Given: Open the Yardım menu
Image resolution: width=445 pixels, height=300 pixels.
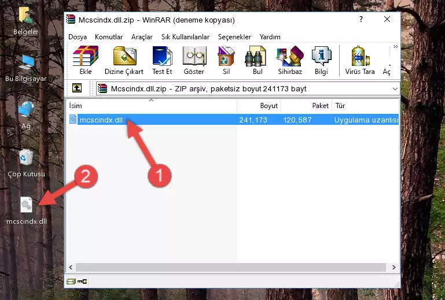Looking at the screenshot, I should (x=270, y=37).
